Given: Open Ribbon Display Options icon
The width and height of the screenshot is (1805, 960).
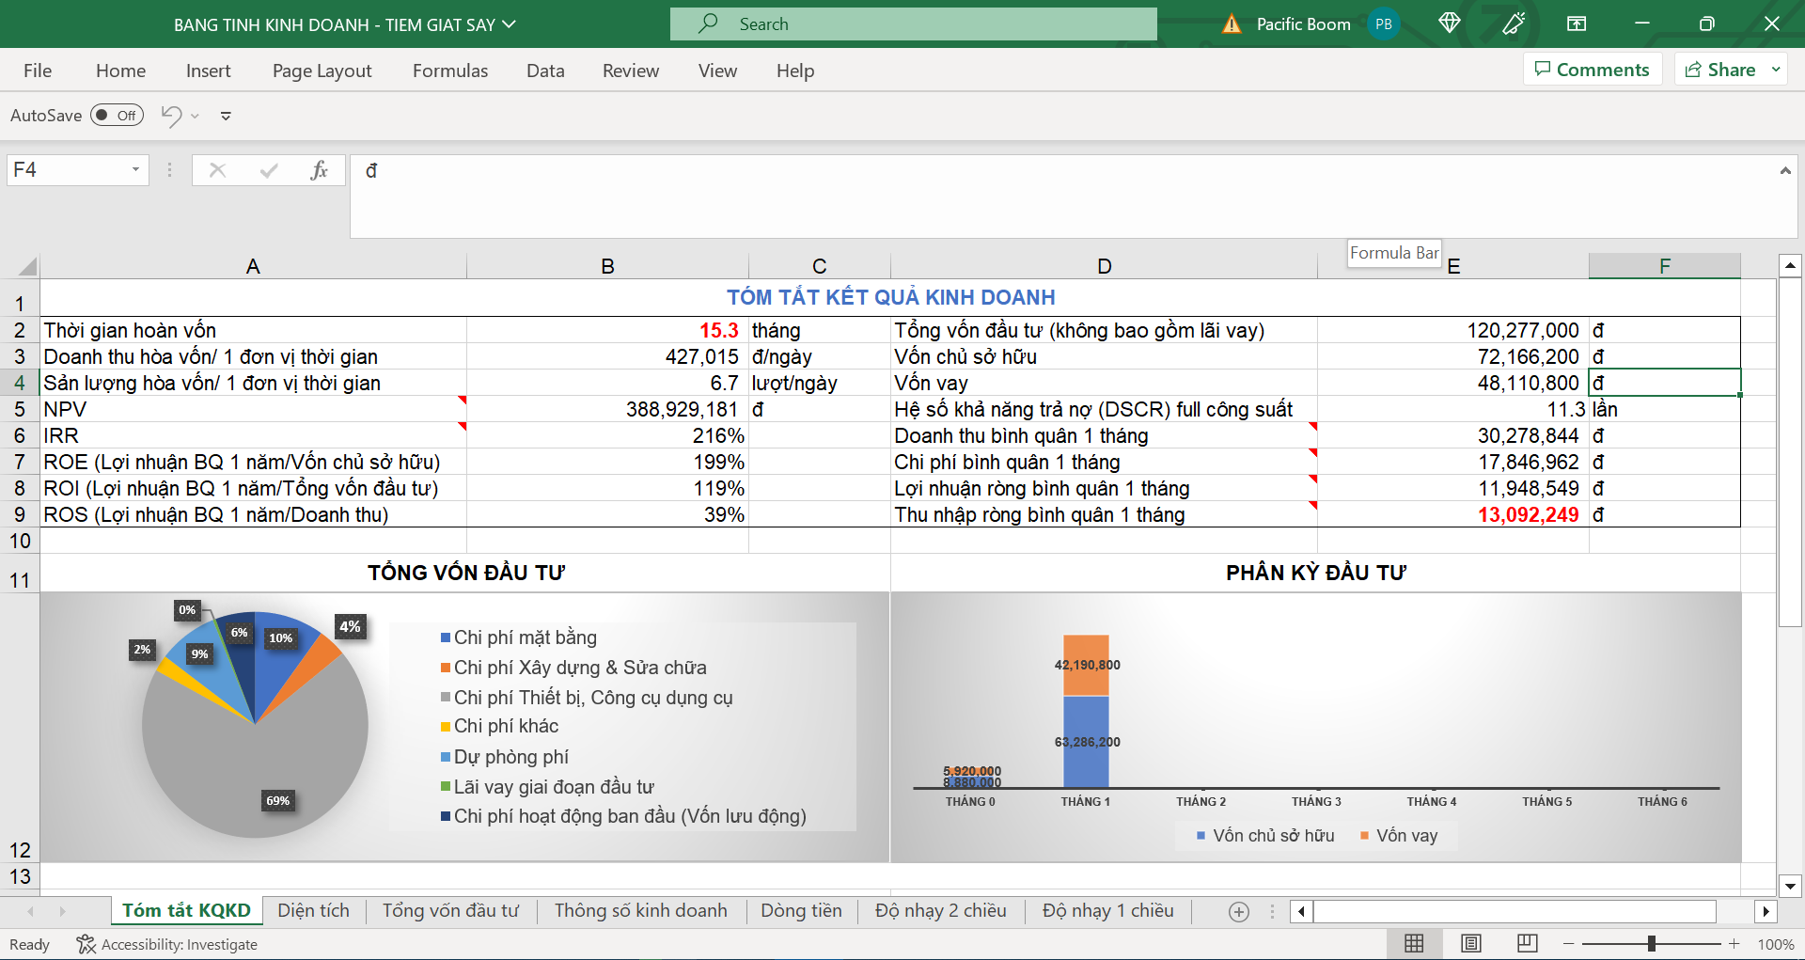Looking at the screenshot, I should pyautogui.click(x=1577, y=24).
